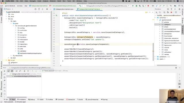
Task: Click the yellow warning indicator in editor
Action: coord(146,12)
